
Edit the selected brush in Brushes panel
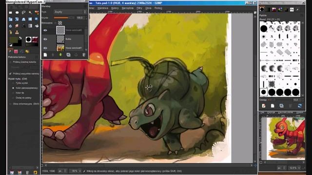pos(264,106)
